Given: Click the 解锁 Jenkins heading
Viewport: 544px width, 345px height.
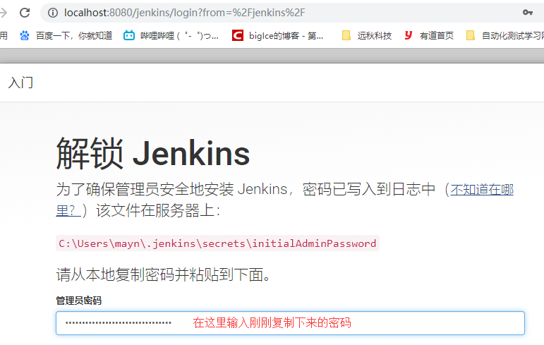Looking at the screenshot, I should click(x=153, y=153).
